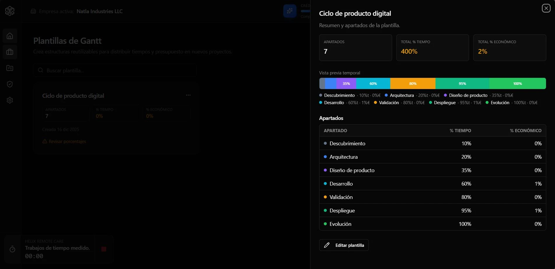Click the Buscar plantilla search field
Screen dimensions: 555x269
point(115,70)
